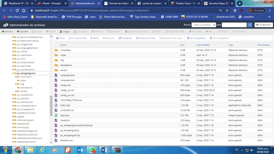Switch to the Gerente de módulos tab
Screen dimensions: 274x154
119,3
